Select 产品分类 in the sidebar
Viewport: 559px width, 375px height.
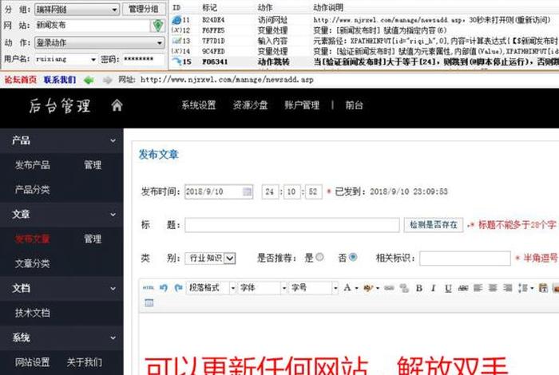click(x=33, y=189)
